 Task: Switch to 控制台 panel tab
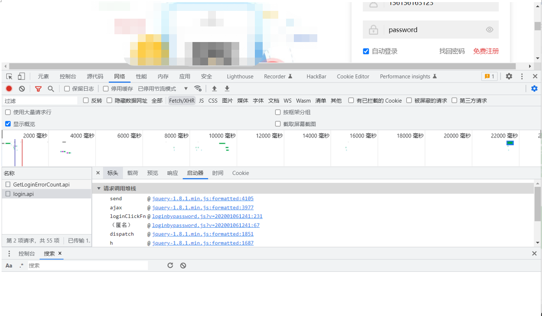pos(68,76)
